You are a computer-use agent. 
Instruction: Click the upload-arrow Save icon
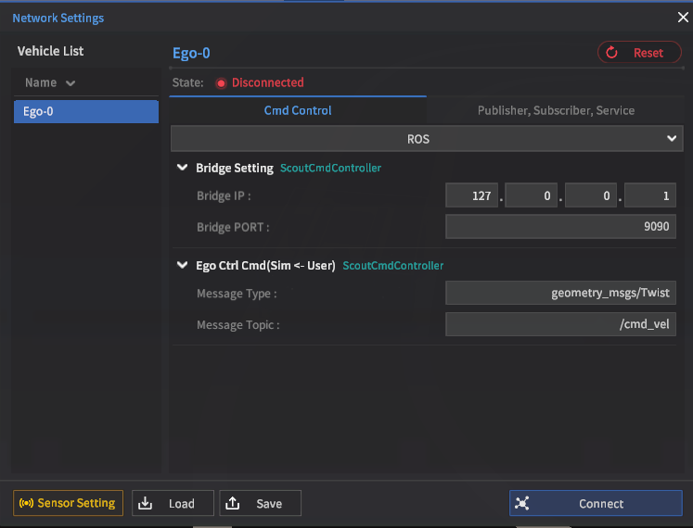pyautogui.click(x=233, y=503)
